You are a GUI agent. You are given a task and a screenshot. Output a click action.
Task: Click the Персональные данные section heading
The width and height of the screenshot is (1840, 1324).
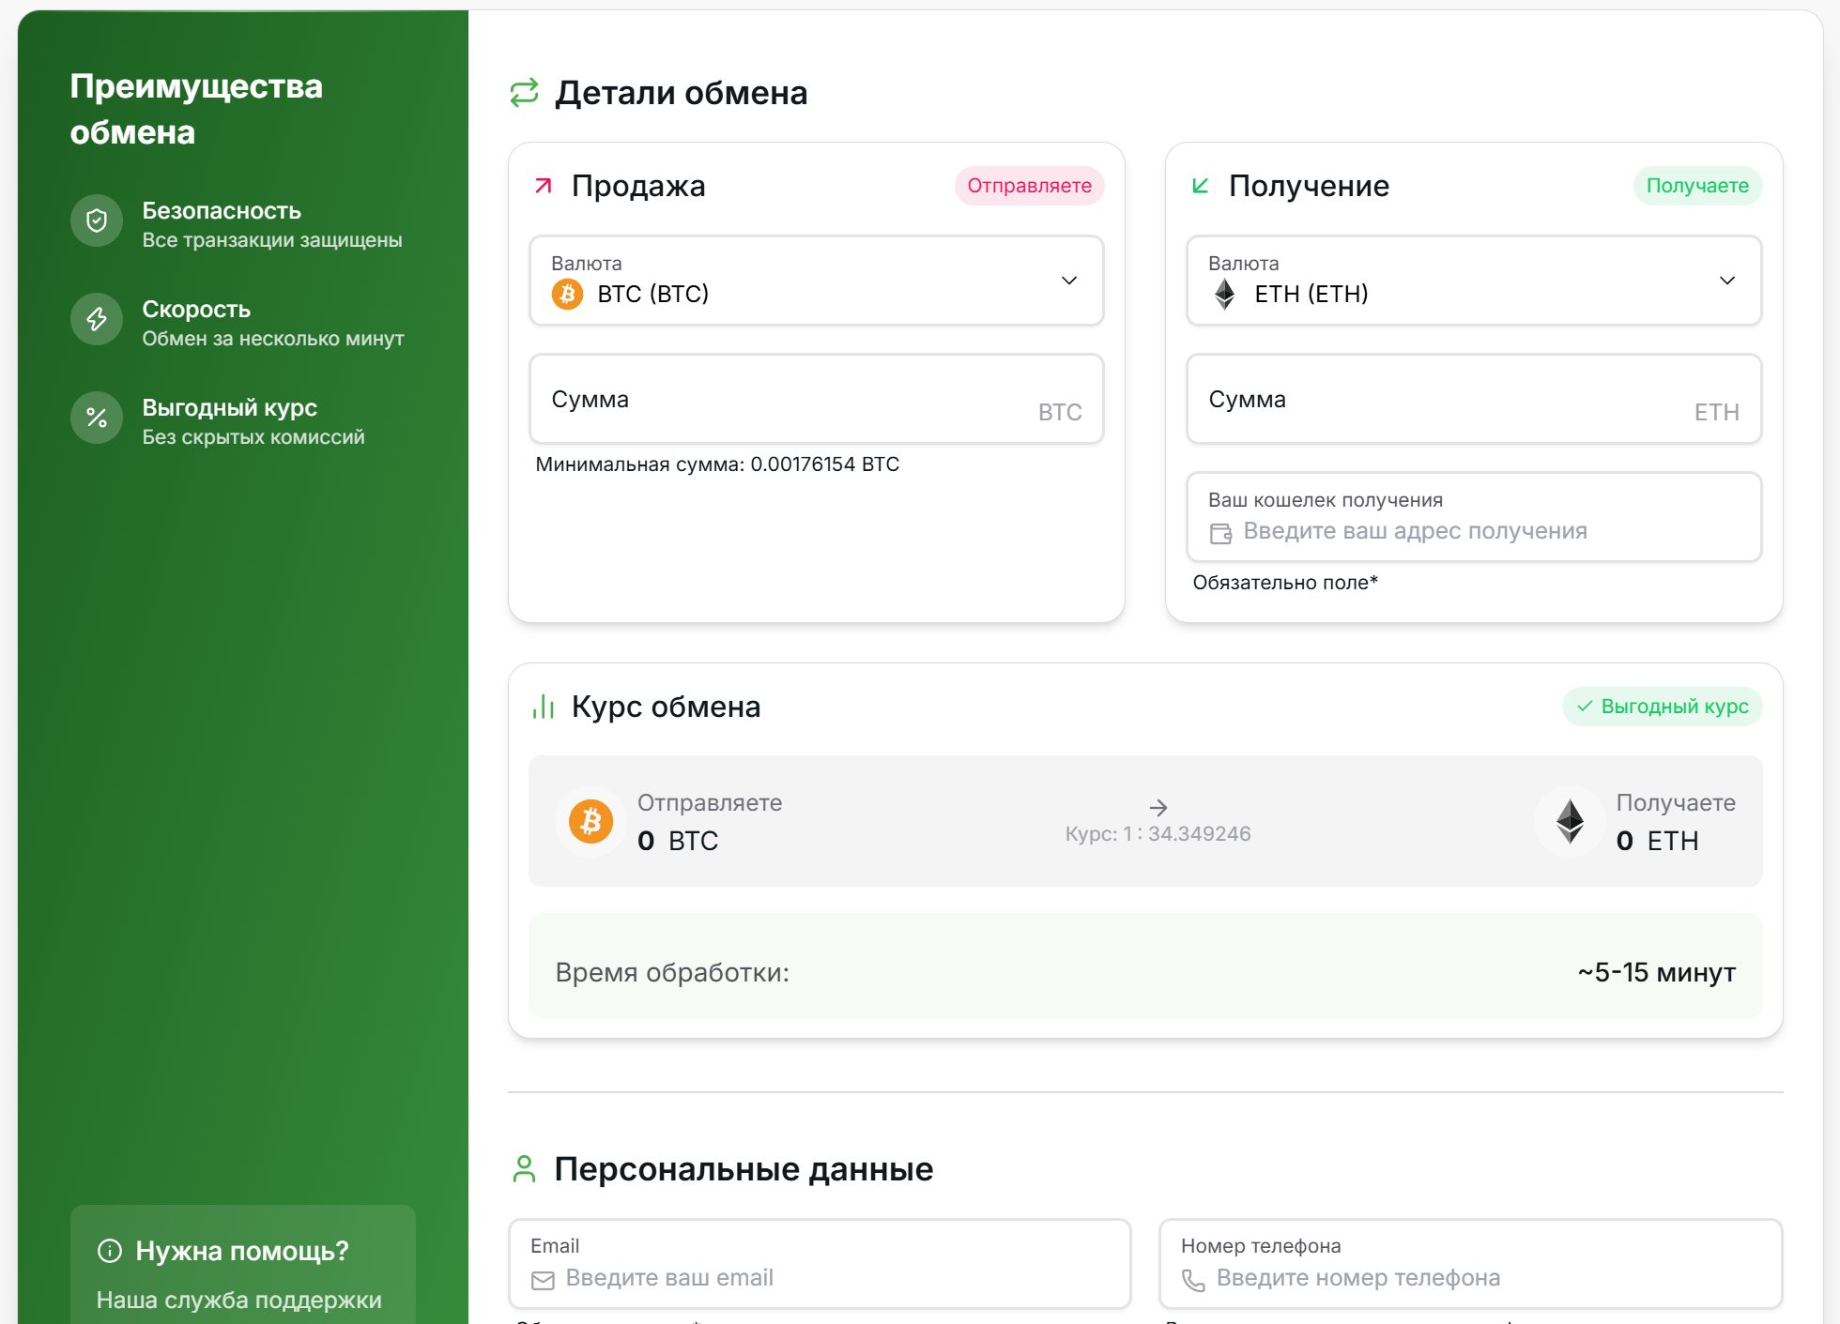(744, 1169)
